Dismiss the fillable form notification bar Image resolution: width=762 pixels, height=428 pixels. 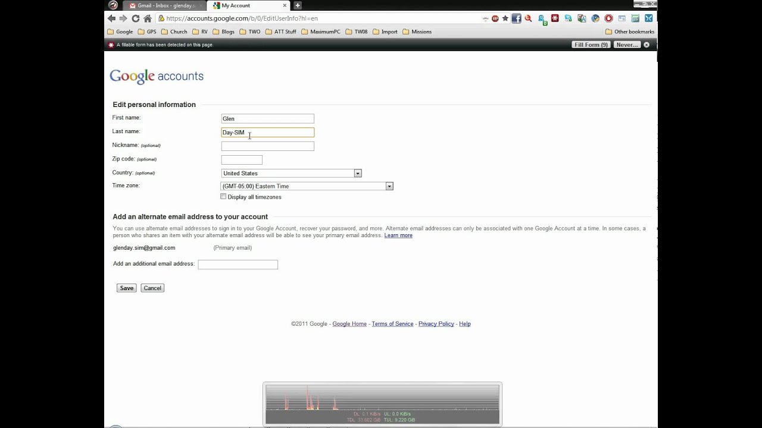click(647, 45)
